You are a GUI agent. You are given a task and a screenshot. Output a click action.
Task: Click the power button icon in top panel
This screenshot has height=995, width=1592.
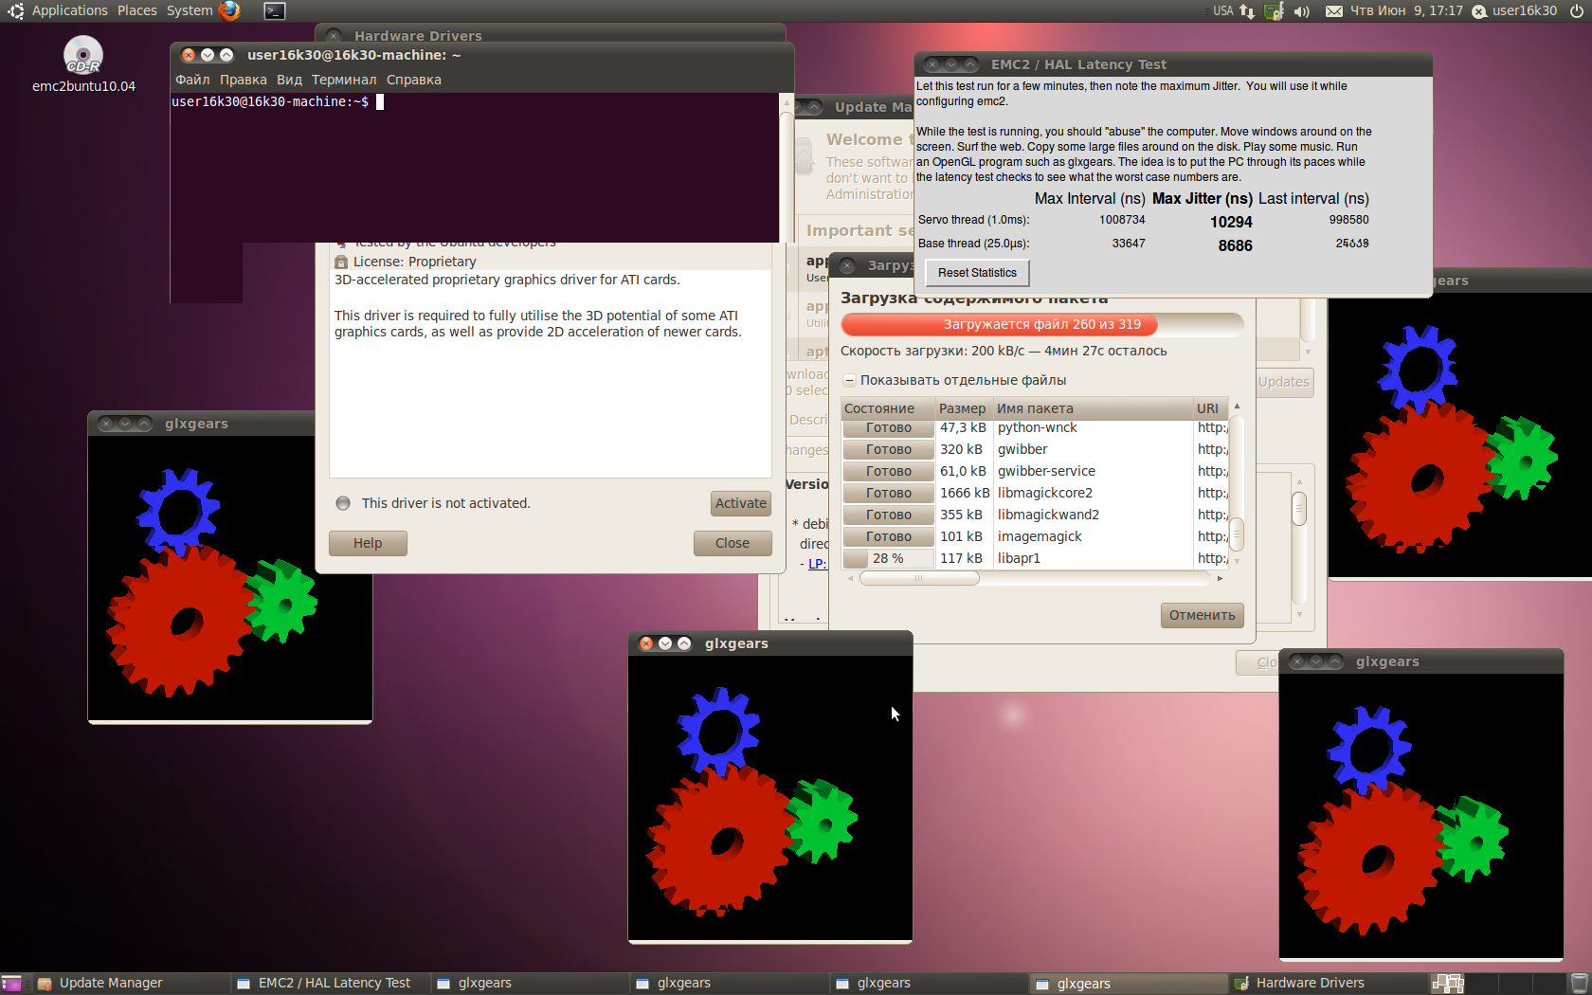point(1577,11)
